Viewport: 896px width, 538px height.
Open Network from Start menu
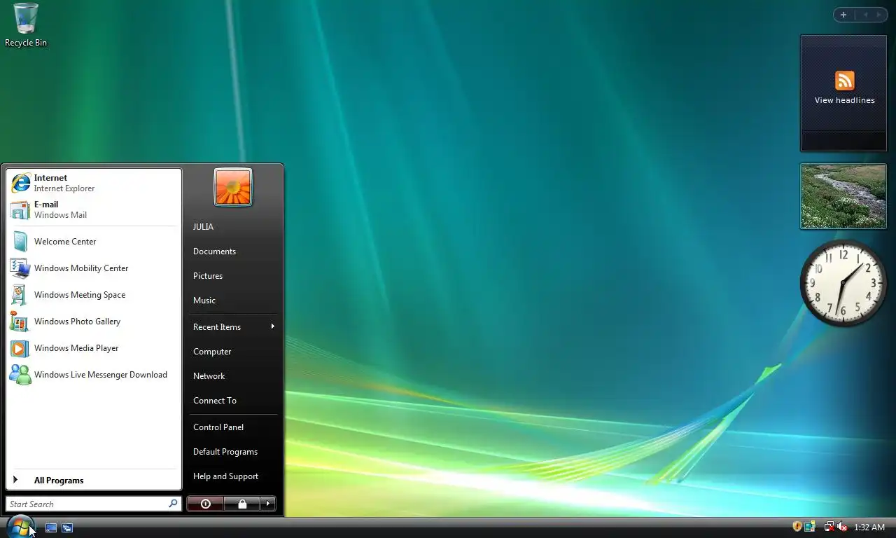(233, 376)
